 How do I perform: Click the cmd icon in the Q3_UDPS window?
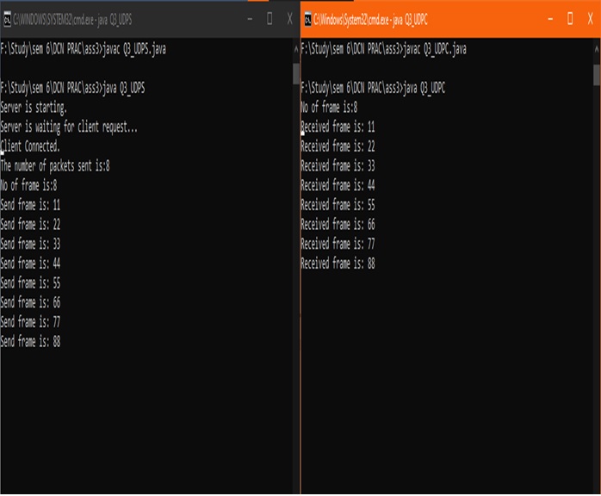click(x=7, y=19)
